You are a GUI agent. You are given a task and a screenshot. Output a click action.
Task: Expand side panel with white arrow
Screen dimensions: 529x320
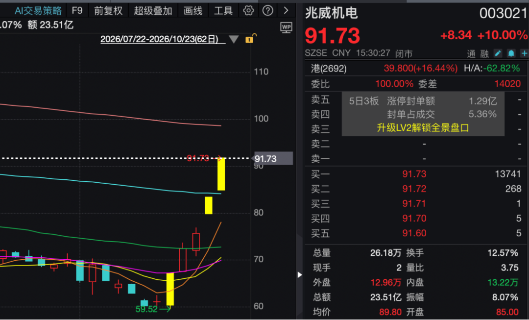[300, 275]
